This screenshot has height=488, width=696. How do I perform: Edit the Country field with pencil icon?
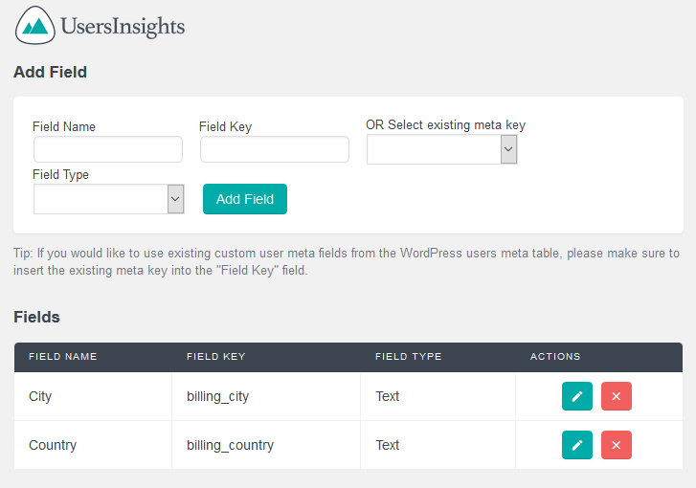tap(577, 445)
